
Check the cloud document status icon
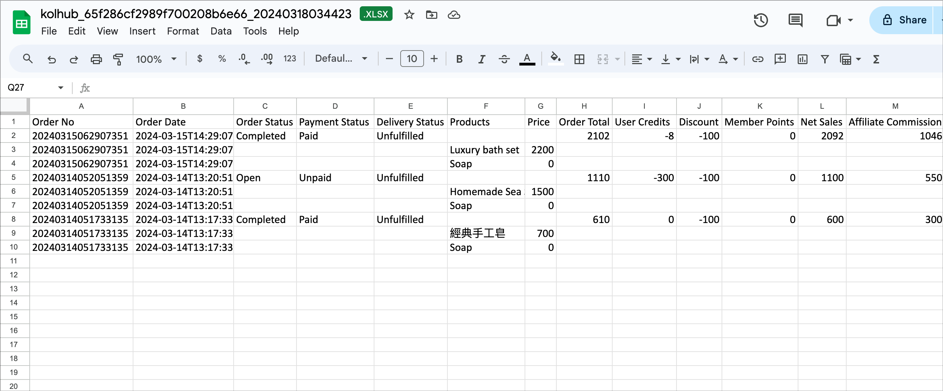[454, 15]
